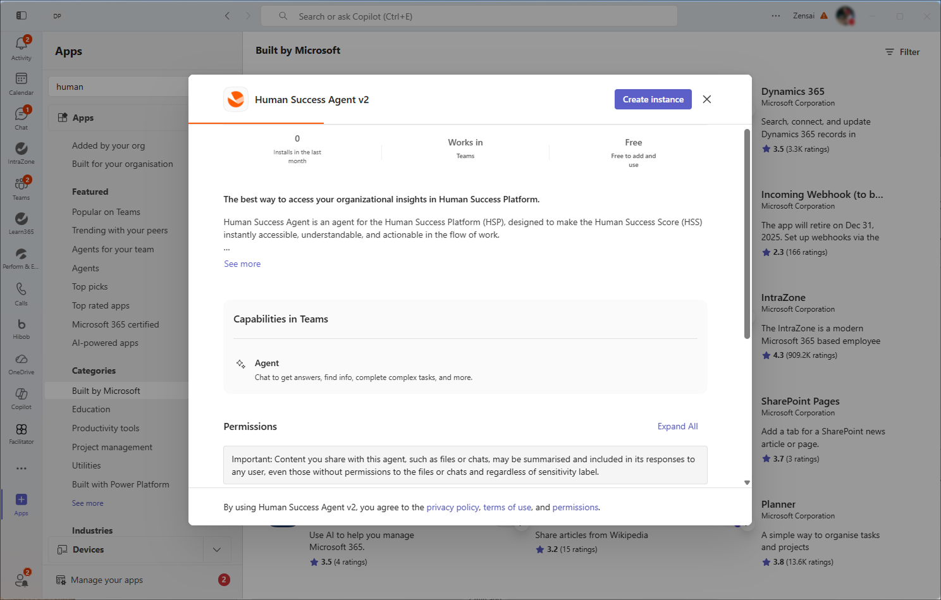
Task: Close the Human Success Agent dialog
Action: tap(707, 99)
